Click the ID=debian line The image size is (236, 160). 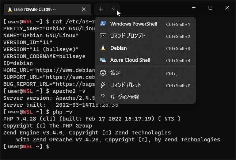[x=18, y=63]
